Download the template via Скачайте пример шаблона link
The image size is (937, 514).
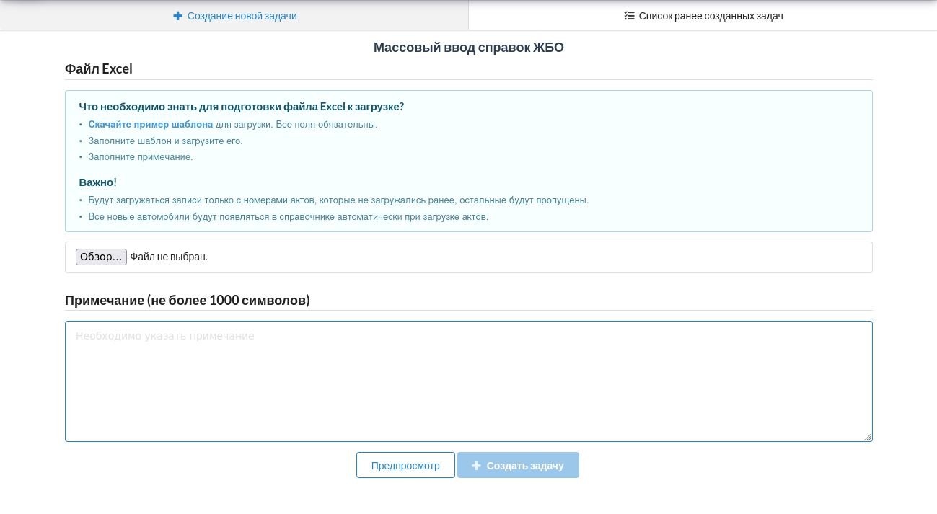(150, 124)
